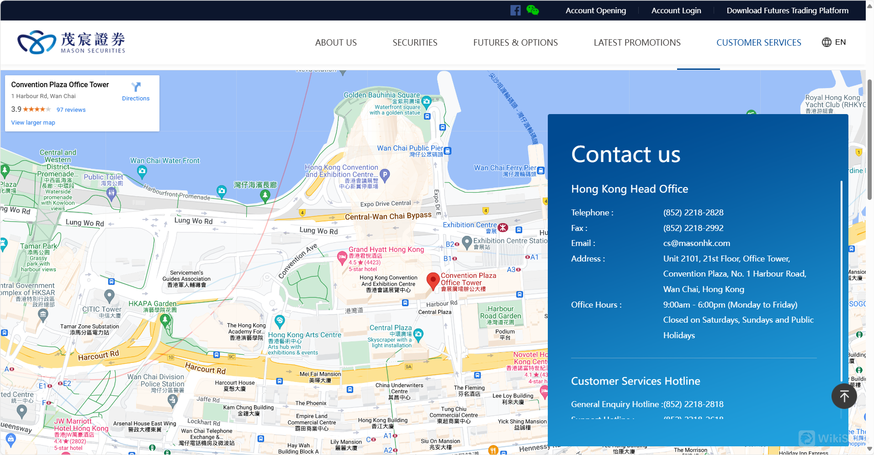Select the Golden Bauhinia Square camera marker
Image resolution: width=874 pixels, height=455 pixels.
[426, 101]
